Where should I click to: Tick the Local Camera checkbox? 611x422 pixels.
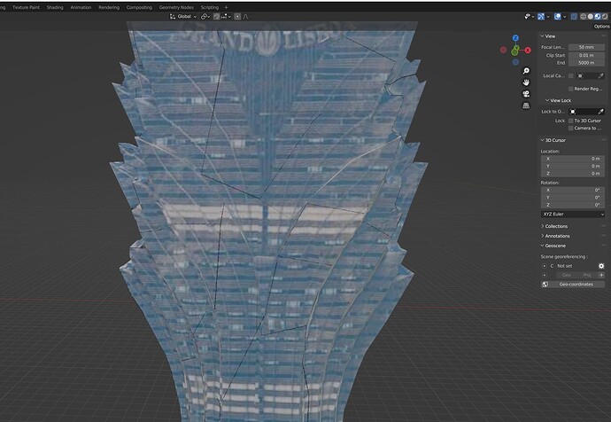pyautogui.click(x=571, y=76)
